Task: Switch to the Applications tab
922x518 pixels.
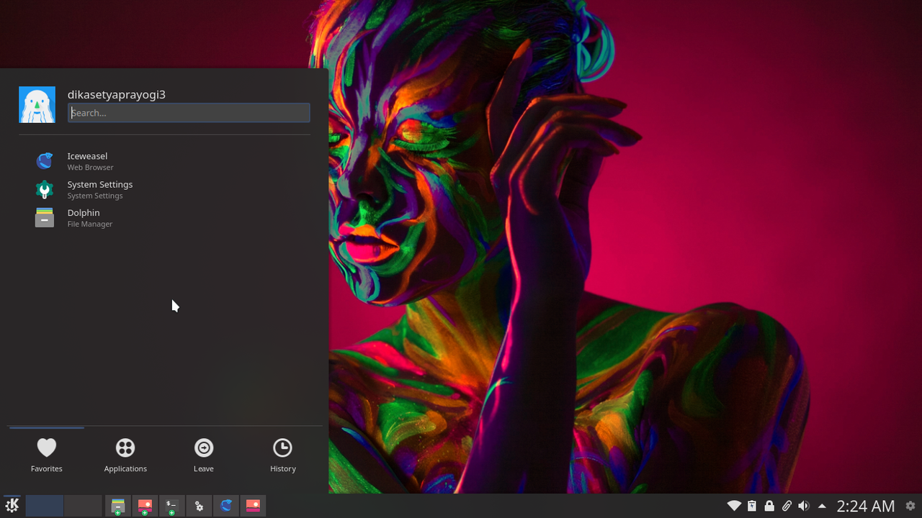Action: pyautogui.click(x=125, y=455)
